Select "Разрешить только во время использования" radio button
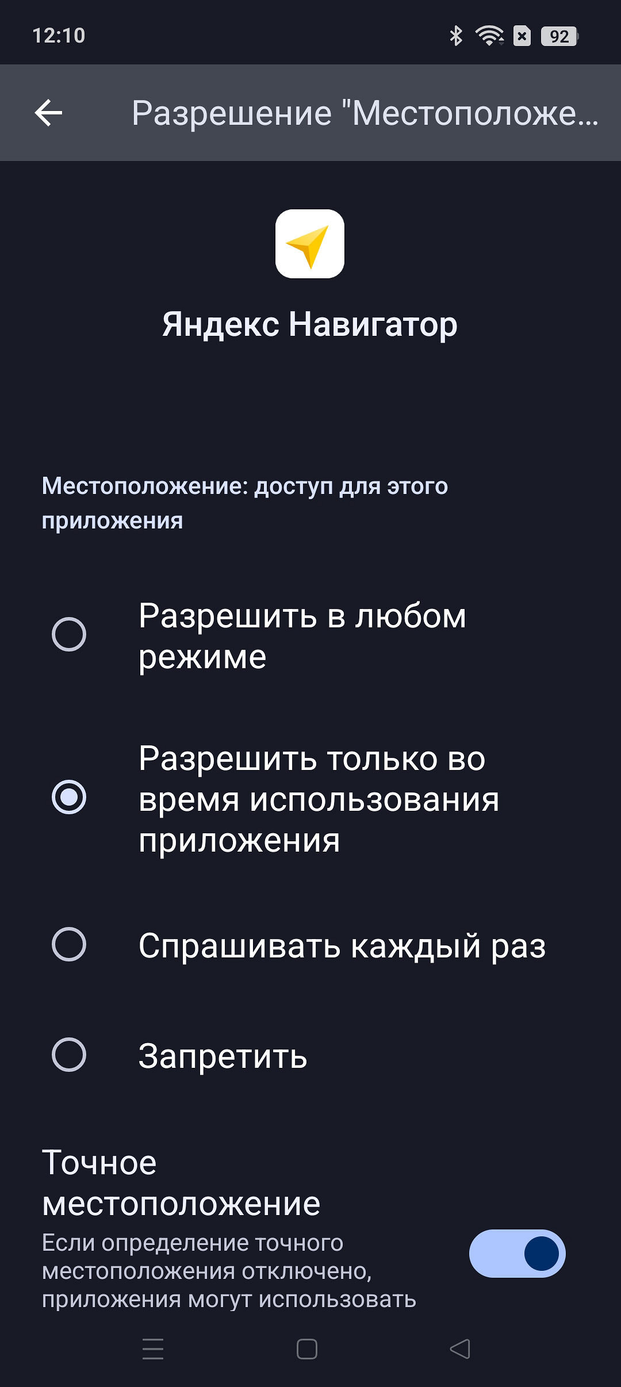This screenshot has height=1387, width=621. coord(69,797)
